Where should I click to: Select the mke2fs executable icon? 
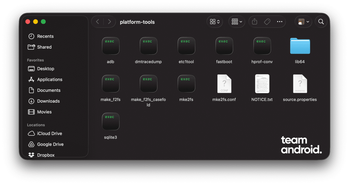(186, 84)
